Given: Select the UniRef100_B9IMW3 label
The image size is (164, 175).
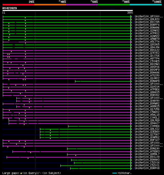Looking at the screenshot, I should 147,64.
